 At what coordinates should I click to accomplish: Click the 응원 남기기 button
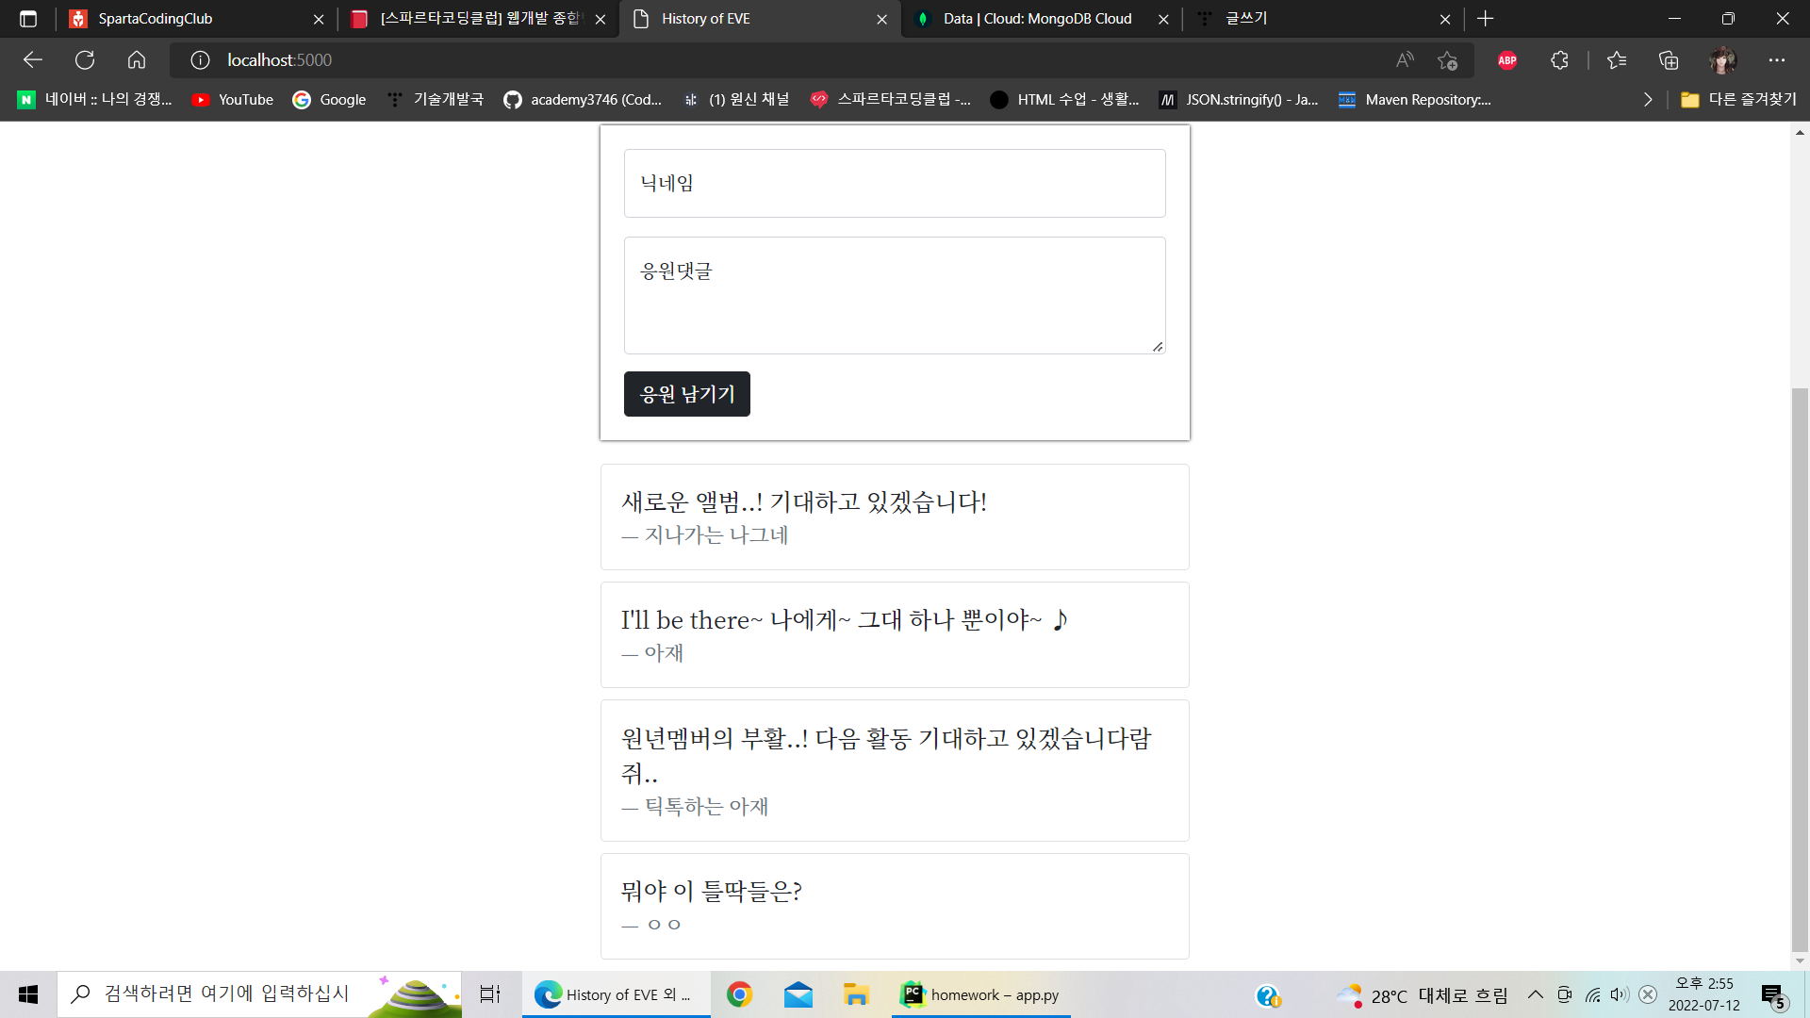point(686,394)
